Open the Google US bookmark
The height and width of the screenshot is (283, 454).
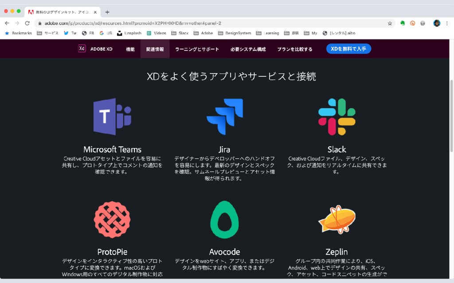tap(106, 33)
